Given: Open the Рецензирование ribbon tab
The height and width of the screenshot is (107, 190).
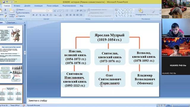Looking at the screenshot, I should pos(69,6).
